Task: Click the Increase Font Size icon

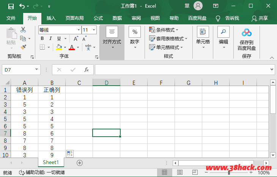Action: (x=76, y=38)
